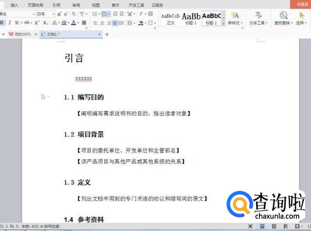Open the 页面布局 ribbon tab

[35, 4]
